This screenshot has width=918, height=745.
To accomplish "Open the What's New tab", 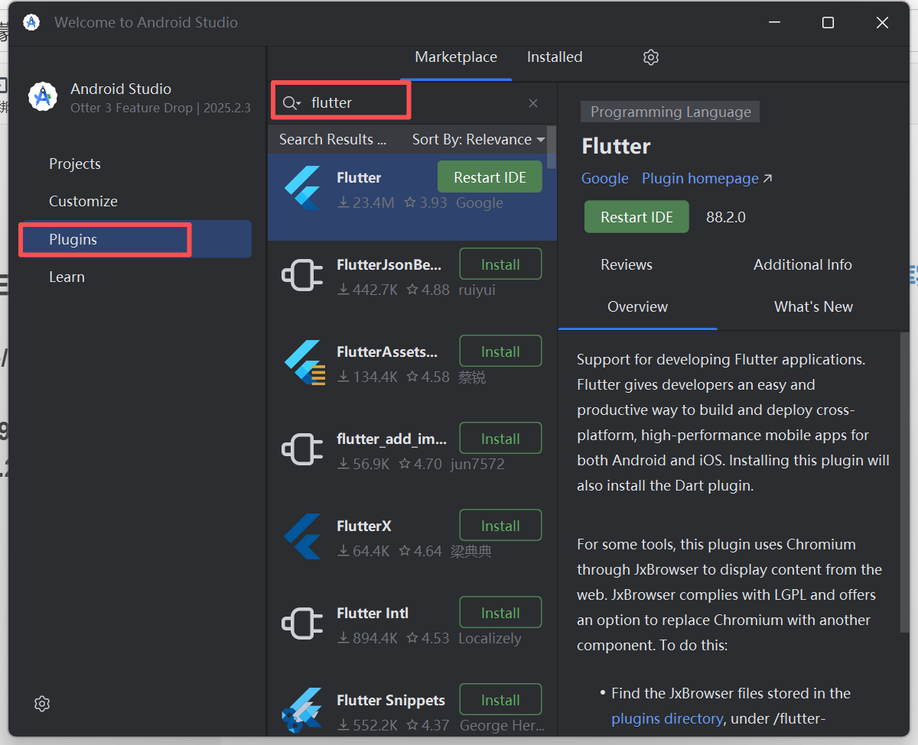I will click(813, 306).
